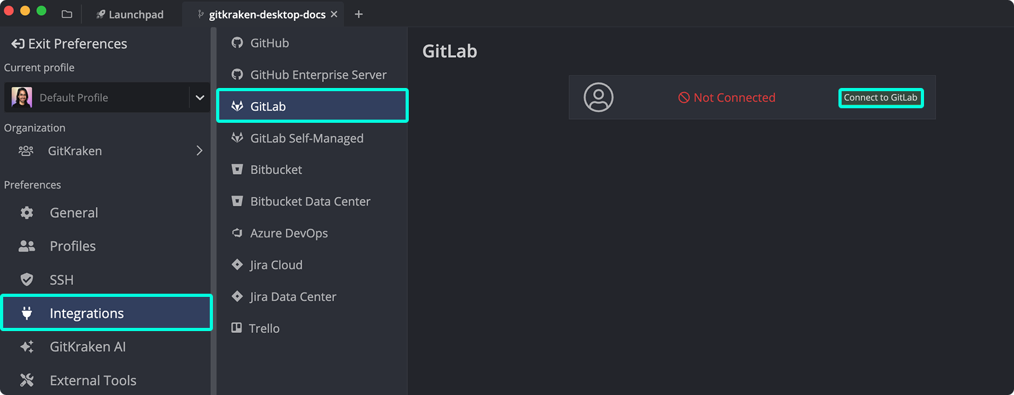Click the Azure DevOps icon
The width and height of the screenshot is (1014, 395).
(x=237, y=232)
